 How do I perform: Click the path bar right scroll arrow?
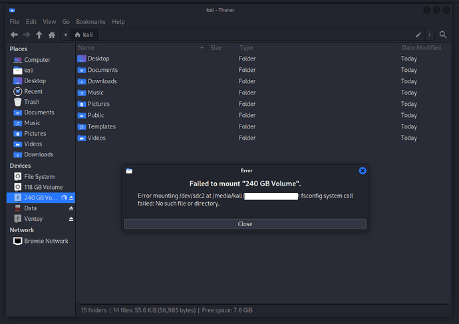430,35
